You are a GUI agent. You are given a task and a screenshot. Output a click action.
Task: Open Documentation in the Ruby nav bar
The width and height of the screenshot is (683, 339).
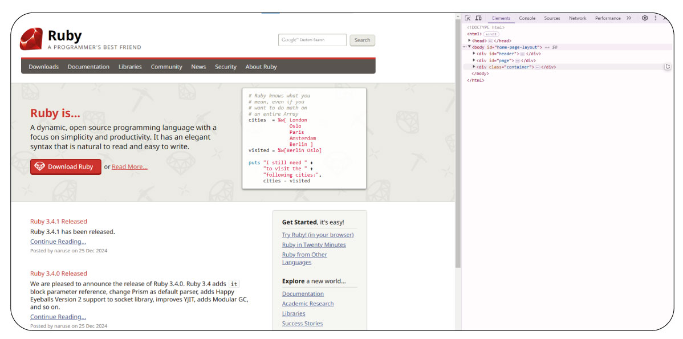tap(88, 67)
